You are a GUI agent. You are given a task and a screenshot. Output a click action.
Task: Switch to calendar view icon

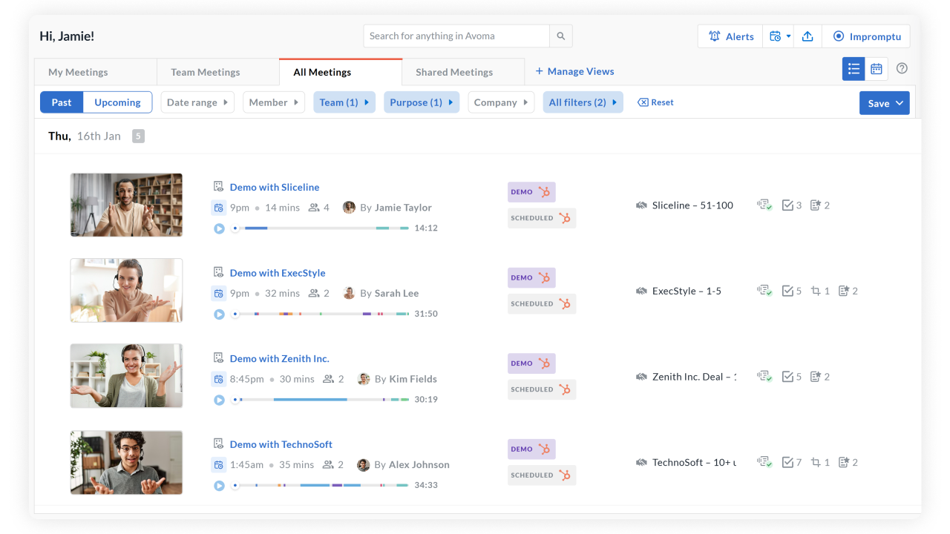(x=877, y=69)
